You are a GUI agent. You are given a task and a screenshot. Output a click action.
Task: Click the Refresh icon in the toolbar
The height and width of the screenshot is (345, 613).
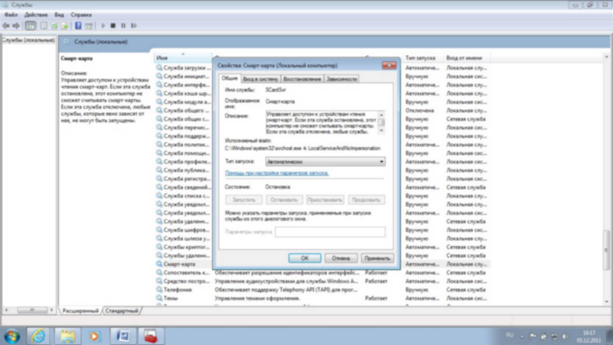pos(54,26)
